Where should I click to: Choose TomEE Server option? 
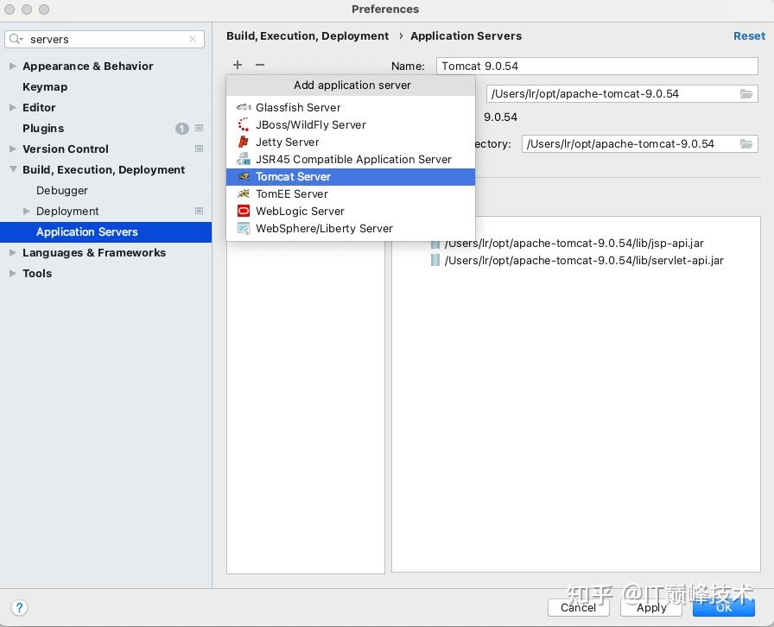pos(351,193)
